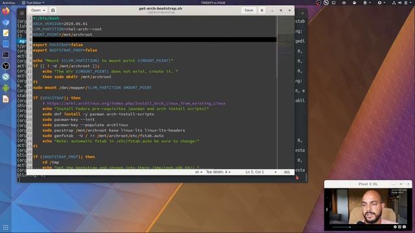Open the gedit hamburger menu
The image size is (415, 233).
click(262, 10)
